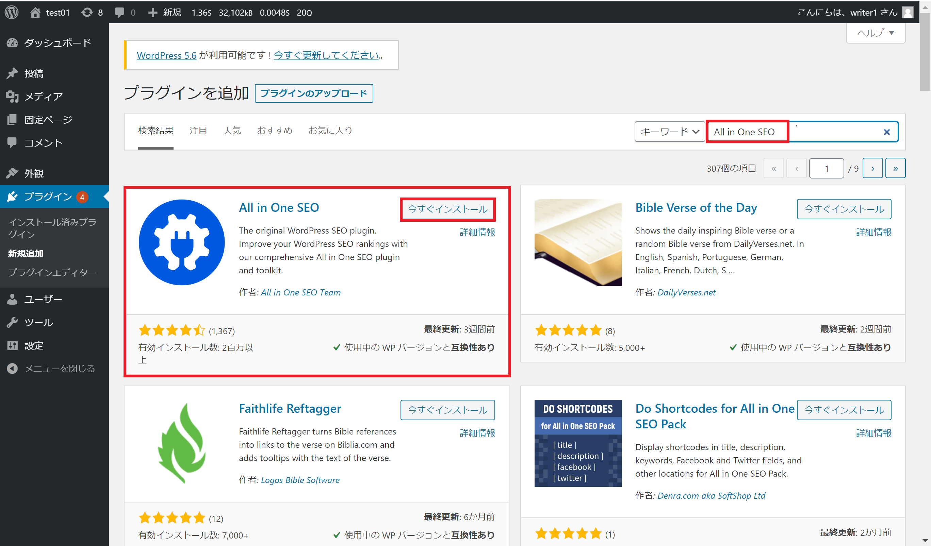
Task: Clear the search field with the X icon
Action: 886,132
